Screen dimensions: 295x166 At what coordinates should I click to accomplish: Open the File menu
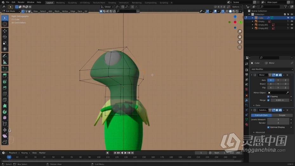8,2
